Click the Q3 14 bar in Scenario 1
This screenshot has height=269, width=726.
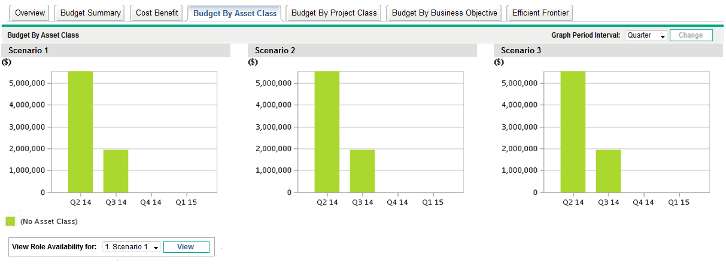[x=116, y=171]
